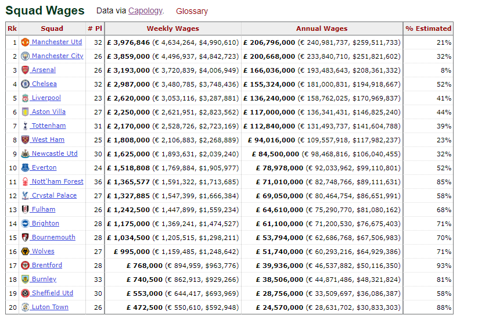Click the Tottenham club crest icon
The image size is (489, 315).
coord(25,126)
